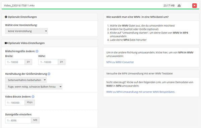Click step 'Ändern Sie Qualität oder Größe (optional)'
The image size is (201, 128).
click(x=134, y=29)
